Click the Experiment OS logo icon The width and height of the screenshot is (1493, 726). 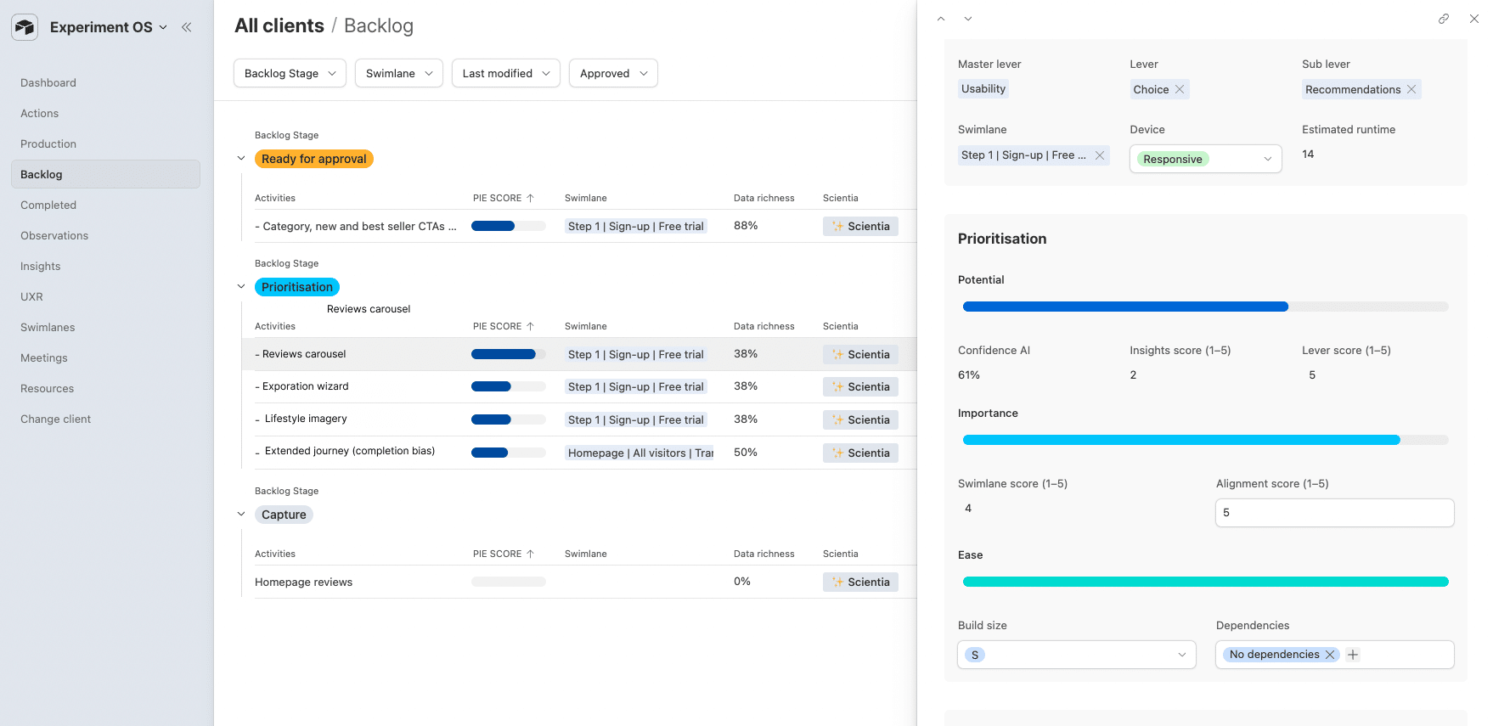(x=25, y=27)
